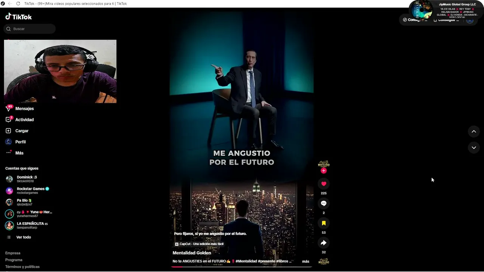Screen dimensions: 484x272
Task: Open the Programa footer link
Action: click(14, 260)
